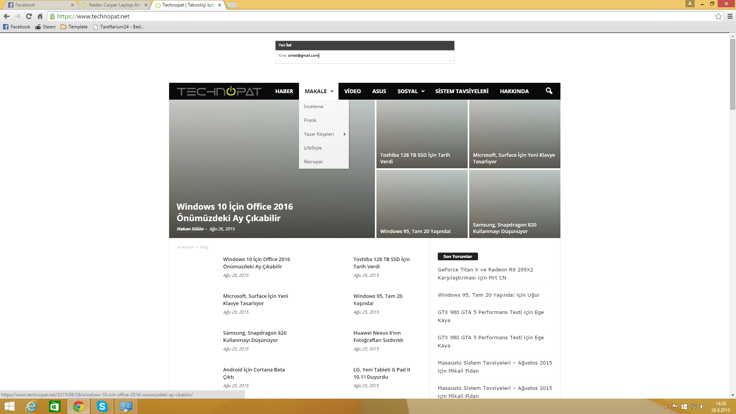Expand the MAKALE dropdown menu

coord(319,91)
